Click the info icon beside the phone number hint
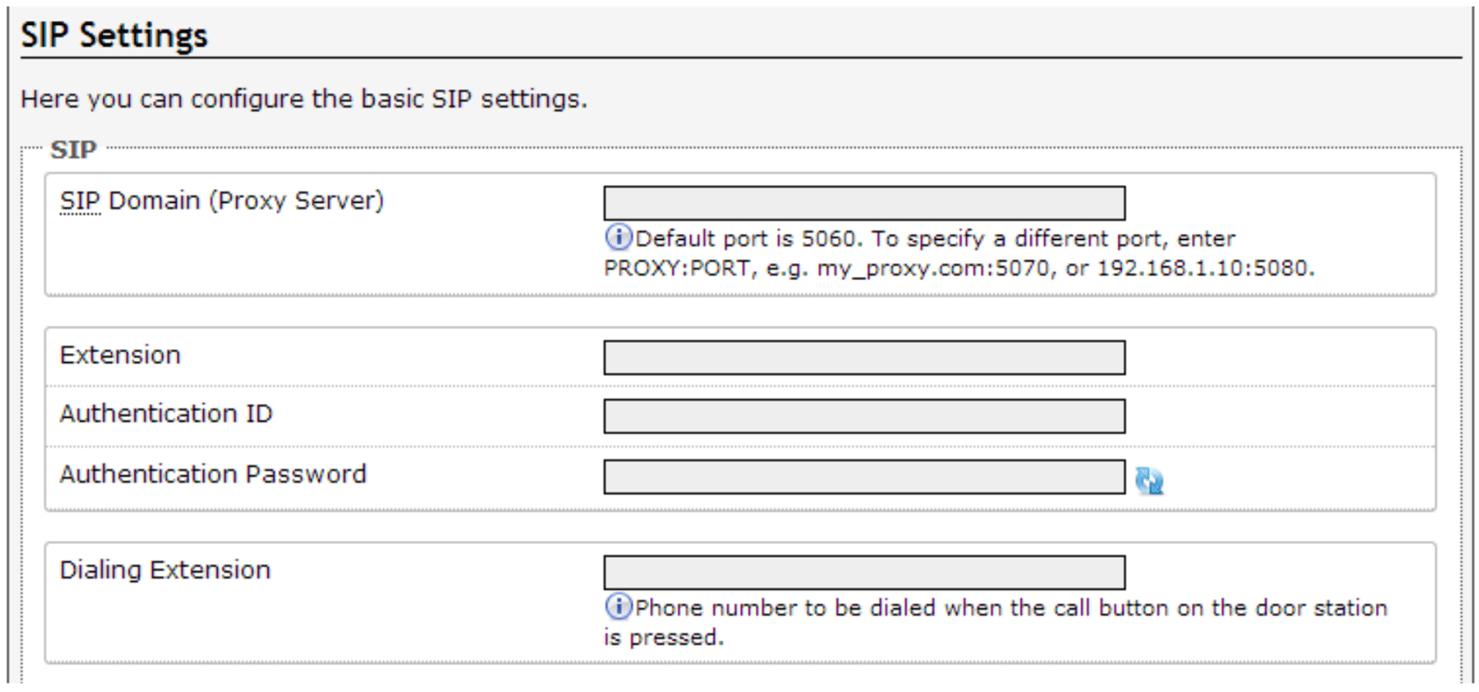 (x=618, y=608)
